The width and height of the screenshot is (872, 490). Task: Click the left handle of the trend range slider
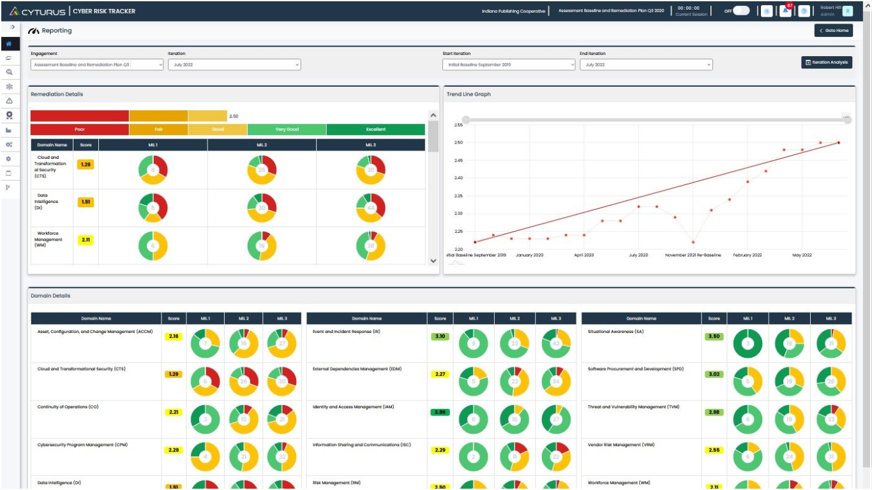[x=466, y=120]
